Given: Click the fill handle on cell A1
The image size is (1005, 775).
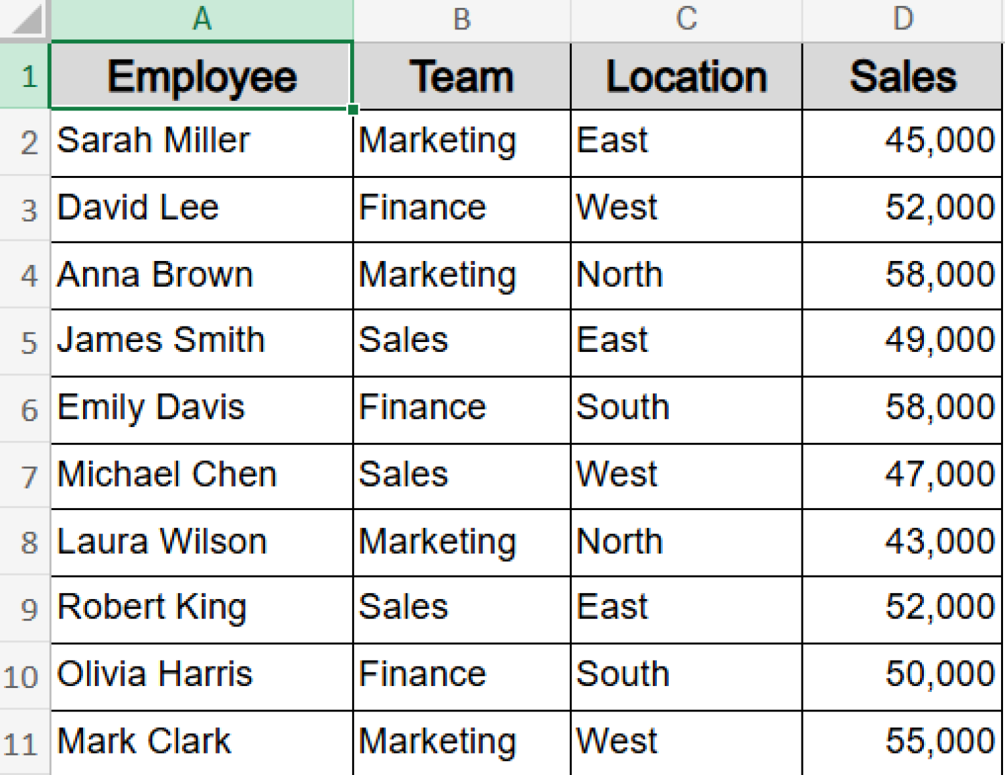Looking at the screenshot, I should pyautogui.click(x=353, y=111).
